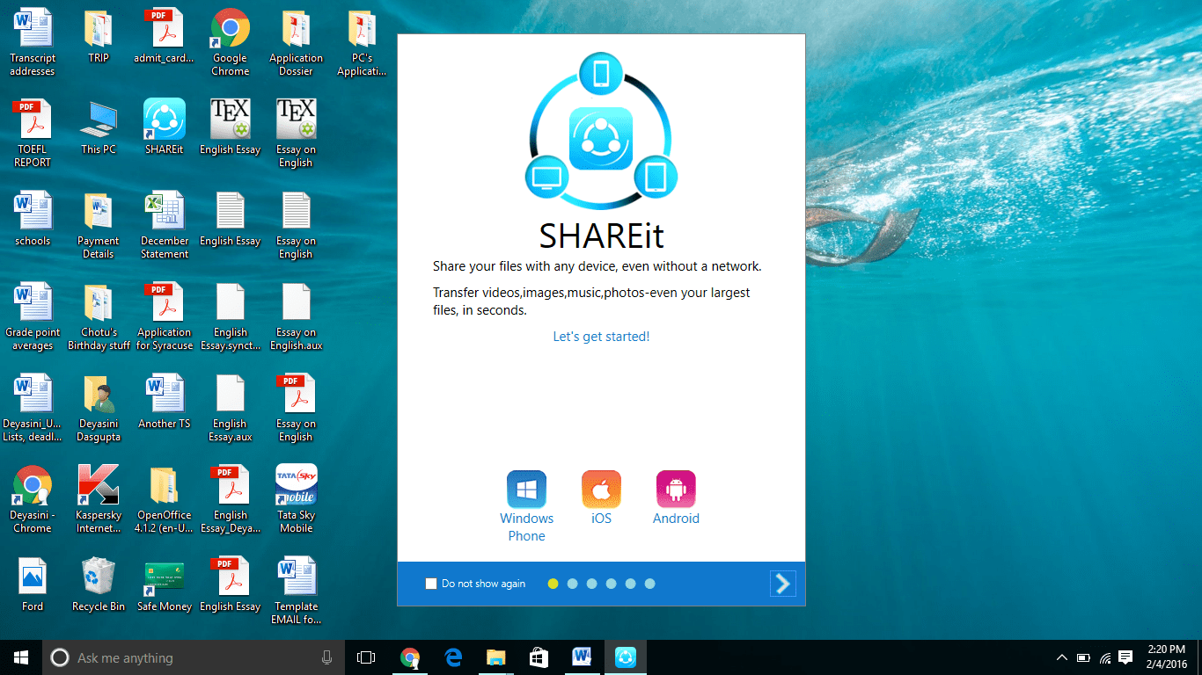
Task: Click the next arrow button in SHAREit
Action: 782,584
